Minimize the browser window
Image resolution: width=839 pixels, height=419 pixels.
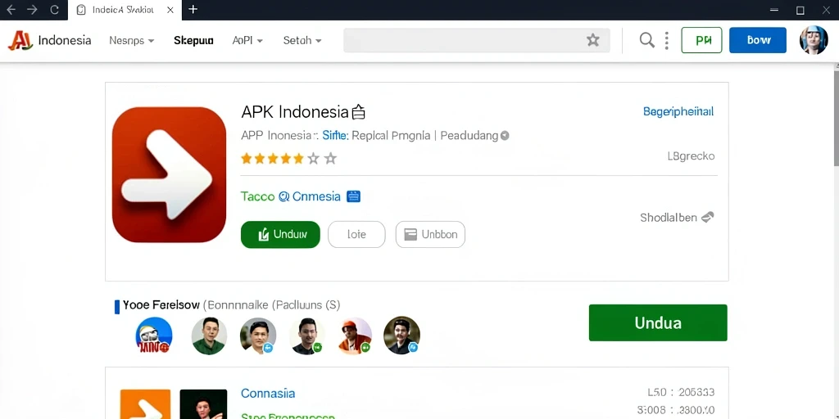click(x=773, y=10)
